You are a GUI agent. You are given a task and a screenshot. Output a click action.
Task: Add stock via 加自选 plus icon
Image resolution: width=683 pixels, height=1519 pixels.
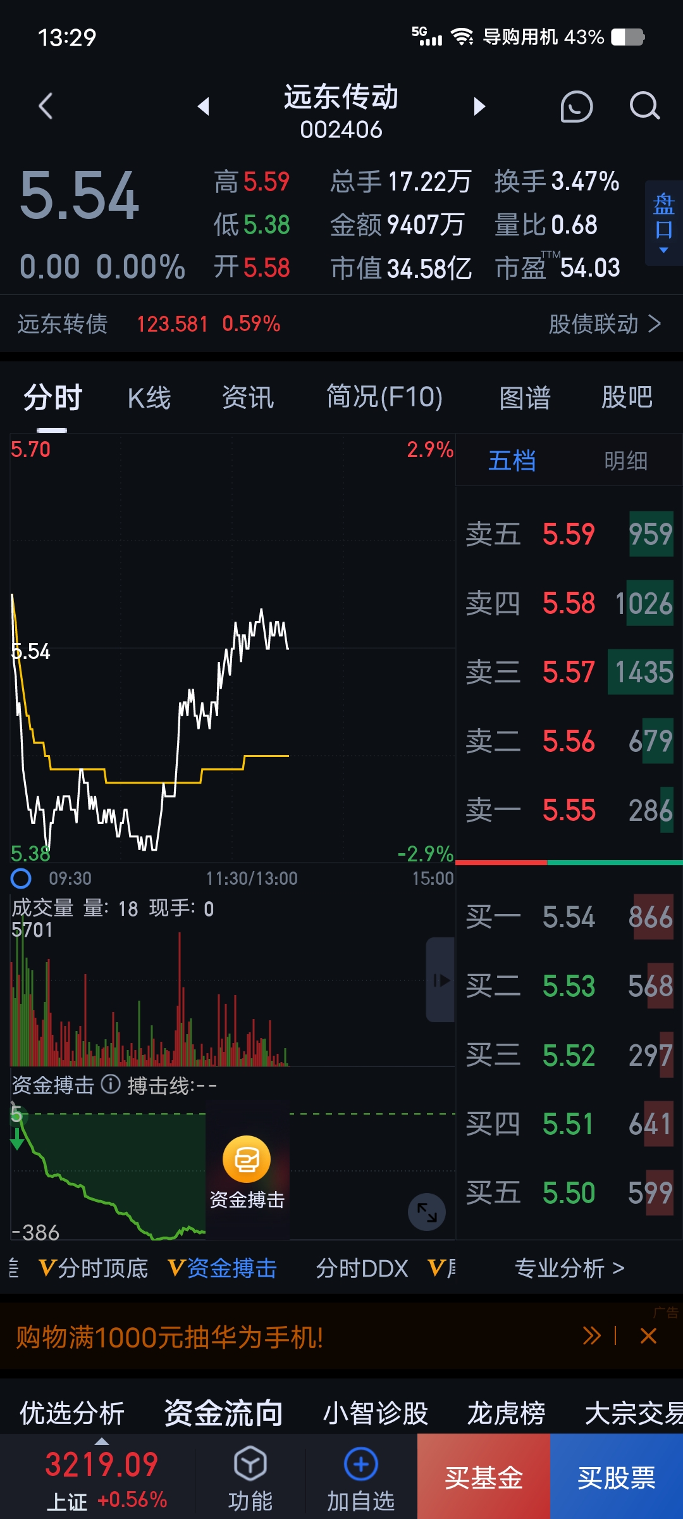tap(360, 1465)
